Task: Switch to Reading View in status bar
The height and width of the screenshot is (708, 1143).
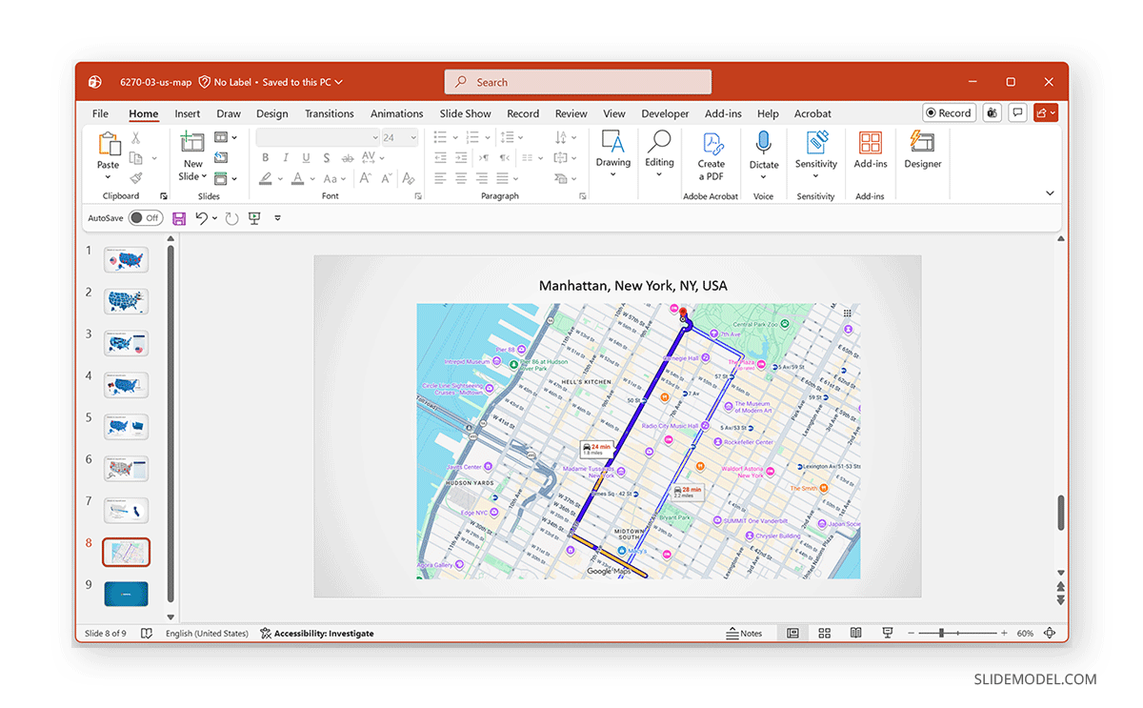Action: coord(856,633)
